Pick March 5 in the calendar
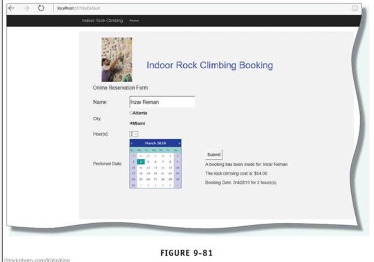Viewport: 374px width, 262px height. [x=148, y=162]
